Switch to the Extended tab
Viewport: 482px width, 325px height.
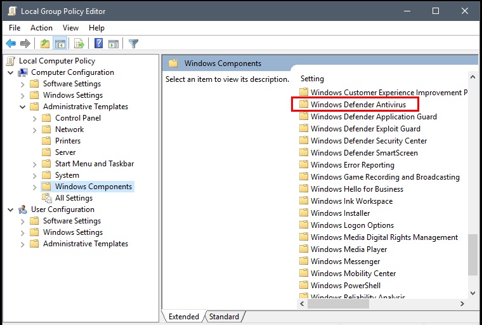point(183,317)
